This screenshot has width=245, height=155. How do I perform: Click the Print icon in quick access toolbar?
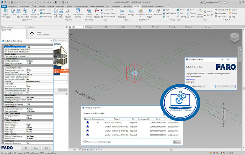pyautogui.click(x=29, y=3)
